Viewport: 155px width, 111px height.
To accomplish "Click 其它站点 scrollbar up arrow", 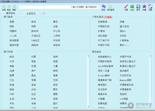I will (x=150, y=56).
